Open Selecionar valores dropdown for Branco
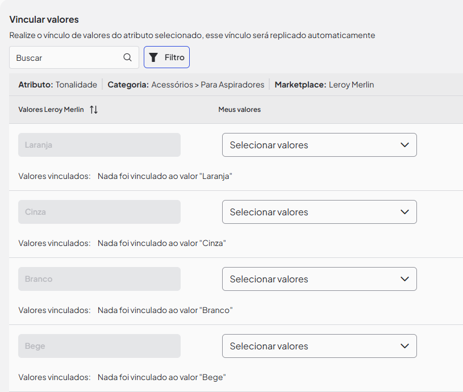The image size is (463, 392). pos(319,279)
